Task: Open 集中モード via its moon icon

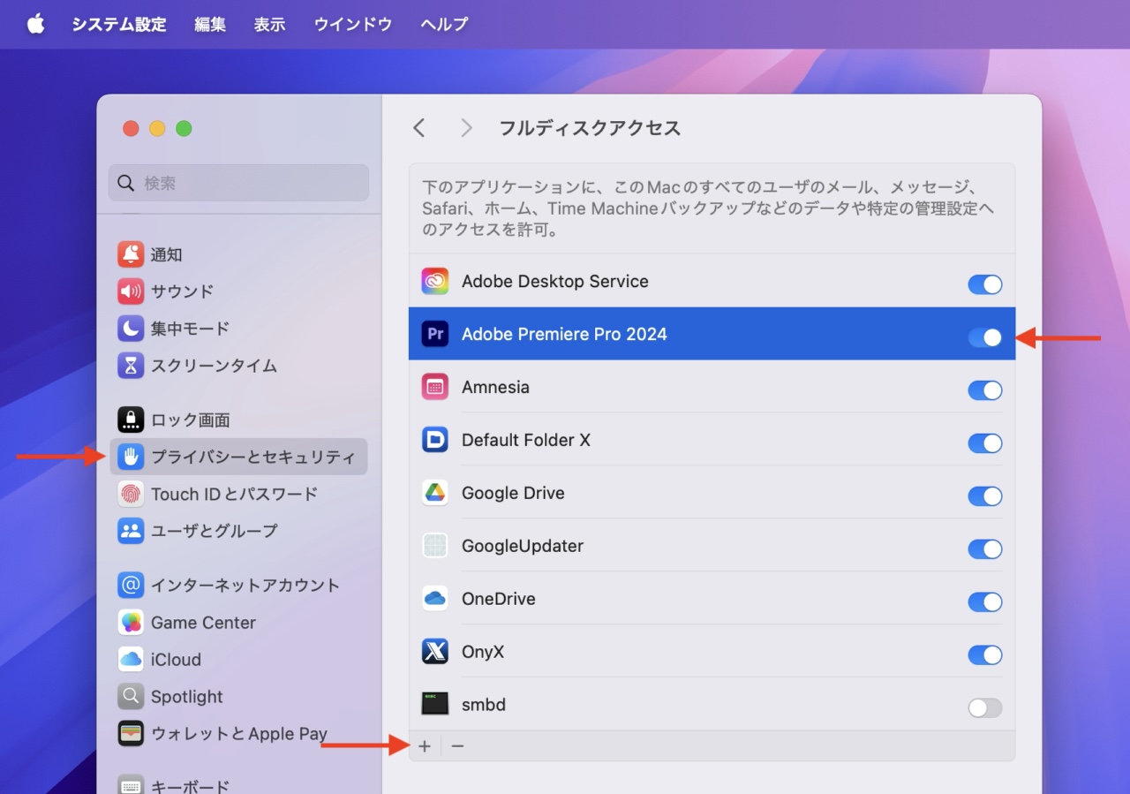Action: point(131,329)
